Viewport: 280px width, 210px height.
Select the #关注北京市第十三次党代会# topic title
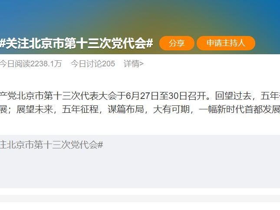click(x=76, y=43)
